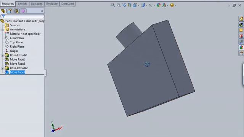244x137 pixels.
Task: Open the Evaluate command tab
Action: [x=52, y=4]
